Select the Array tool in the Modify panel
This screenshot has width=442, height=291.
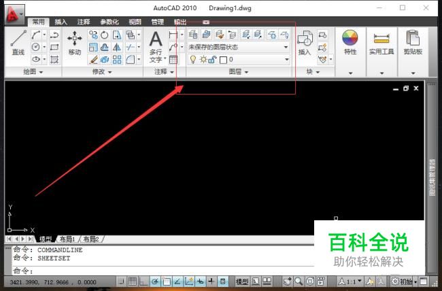(x=117, y=59)
